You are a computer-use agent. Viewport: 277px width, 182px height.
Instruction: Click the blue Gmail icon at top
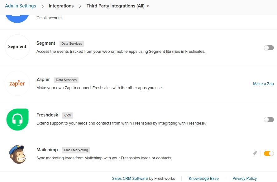17,19
